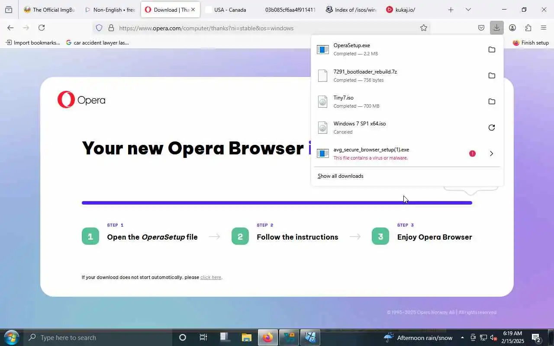Click the Step 2 number badge
The width and height of the screenshot is (554, 346).
pos(240,236)
